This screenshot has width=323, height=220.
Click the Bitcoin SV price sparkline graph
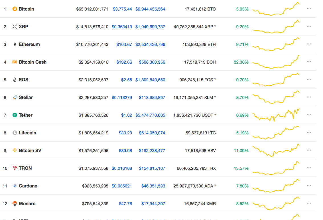click(276, 150)
